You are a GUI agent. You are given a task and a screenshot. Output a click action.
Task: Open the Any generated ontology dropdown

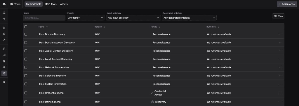(x=189, y=18)
